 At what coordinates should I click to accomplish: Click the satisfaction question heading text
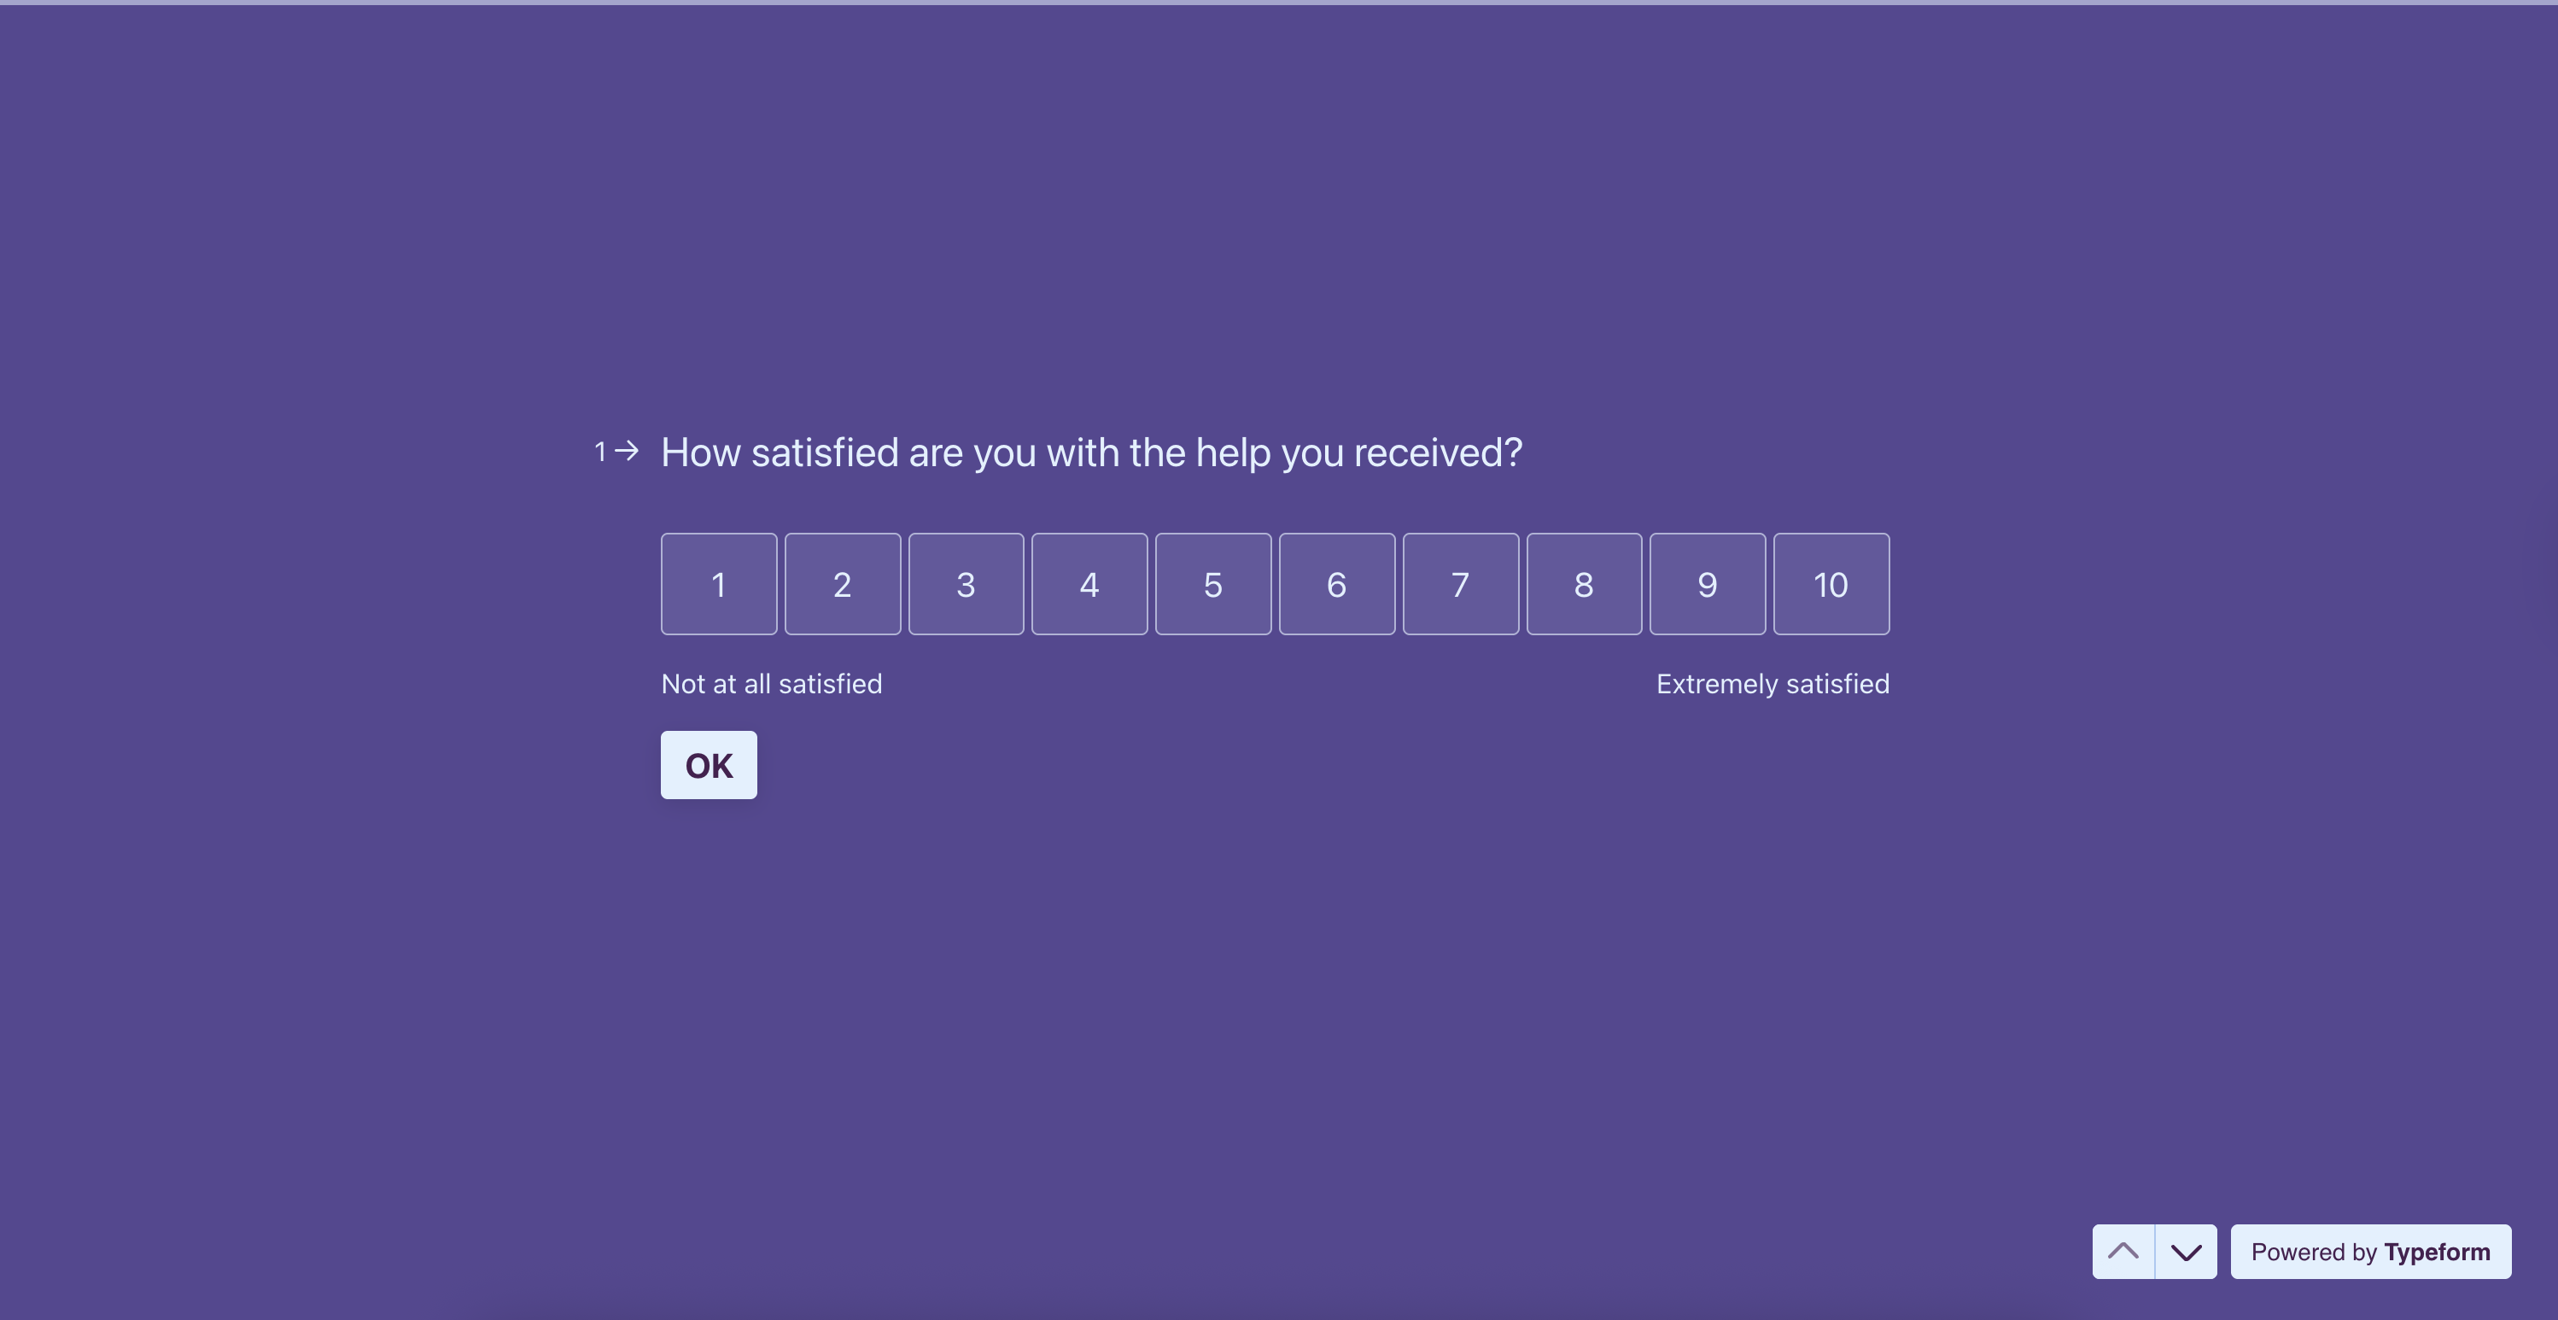click(x=1091, y=453)
